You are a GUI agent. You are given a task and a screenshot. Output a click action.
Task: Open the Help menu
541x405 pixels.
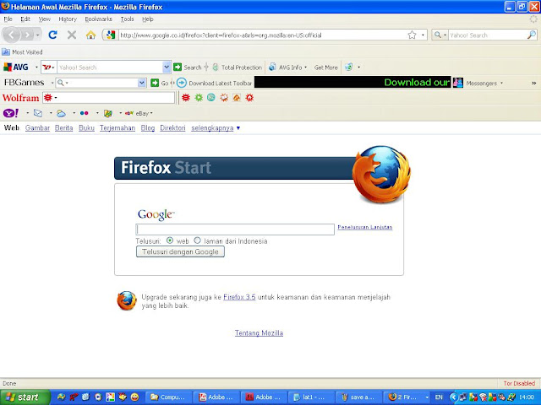148,19
